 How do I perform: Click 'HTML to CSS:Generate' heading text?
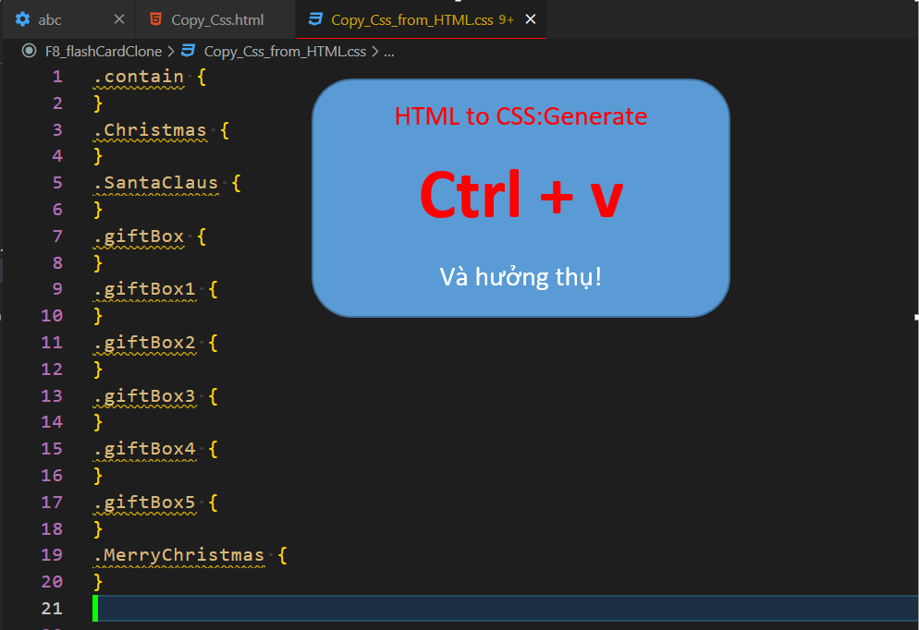[521, 115]
